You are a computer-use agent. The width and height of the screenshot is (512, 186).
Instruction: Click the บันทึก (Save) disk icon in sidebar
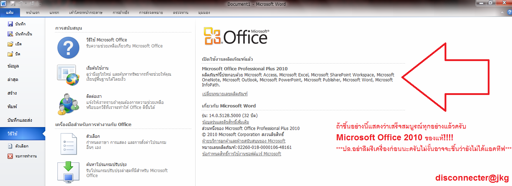10,24
